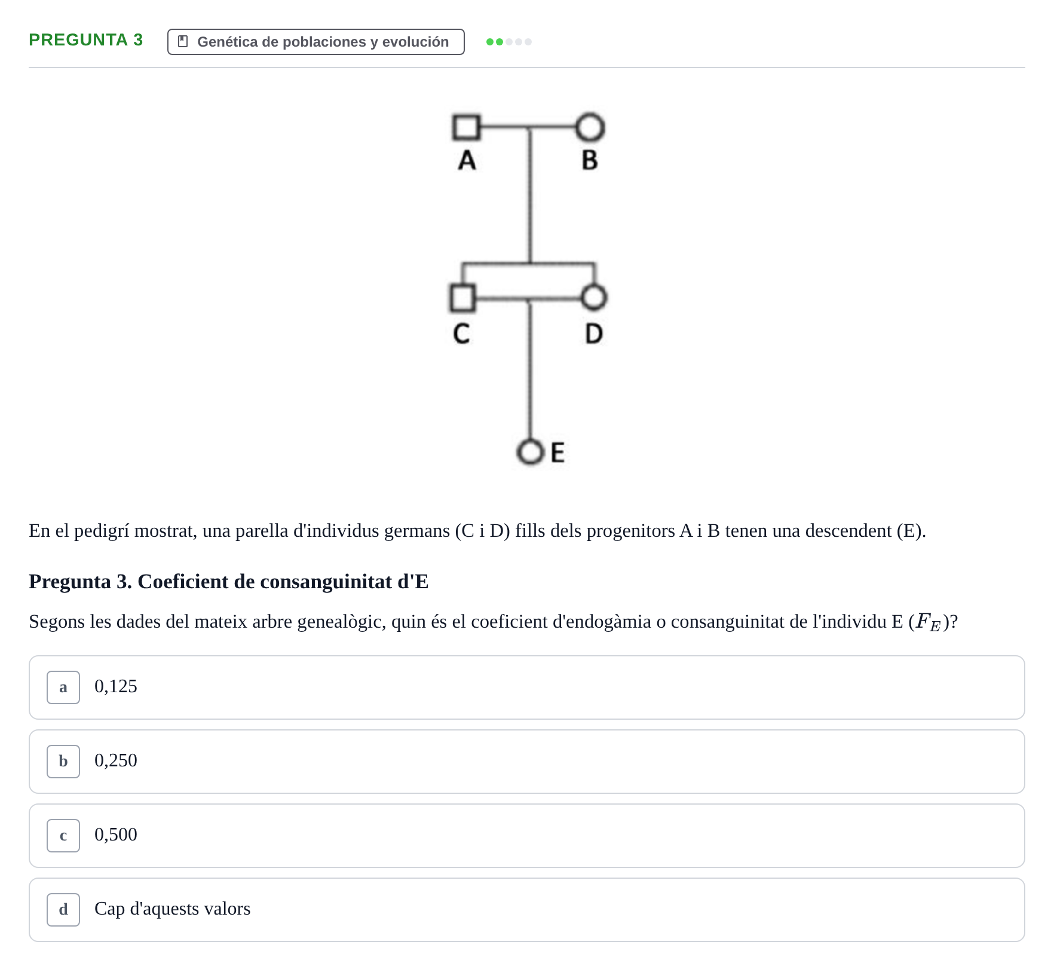
Task: Select answer option a: 0,125
Action: click(x=527, y=687)
